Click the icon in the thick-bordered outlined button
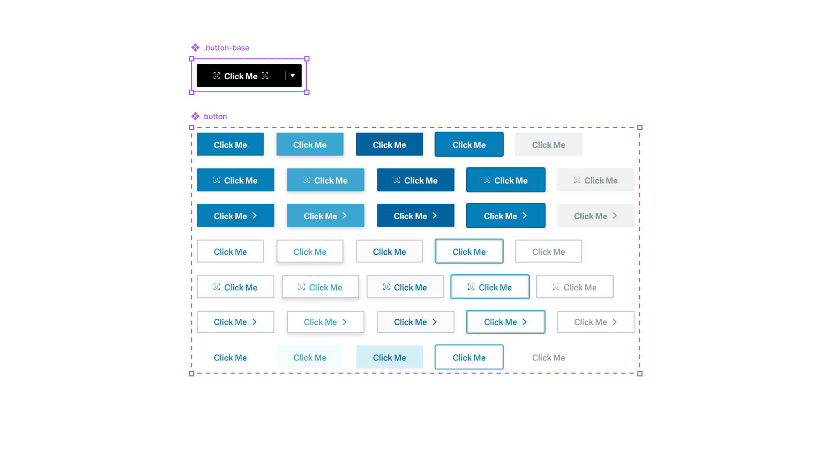The image size is (831, 454). 471,287
